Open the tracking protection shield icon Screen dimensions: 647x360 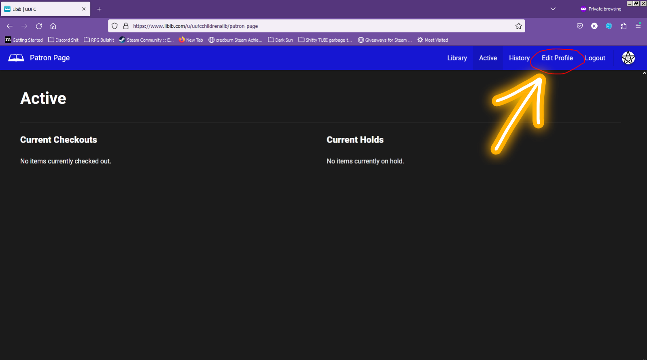pyautogui.click(x=115, y=26)
